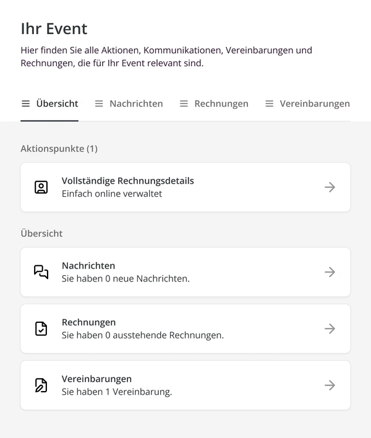
Task: Switch to the Nachrichten tab
Action: pos(129,104)
